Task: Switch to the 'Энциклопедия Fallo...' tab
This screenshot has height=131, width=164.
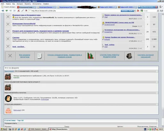Action: (67, 7)
